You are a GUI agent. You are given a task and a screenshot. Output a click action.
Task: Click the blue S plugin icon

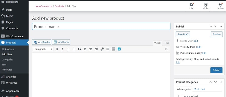[x=119, y=49]
